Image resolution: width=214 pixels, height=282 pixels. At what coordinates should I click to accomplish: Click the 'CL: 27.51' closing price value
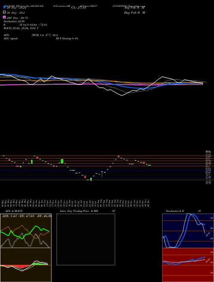point(79,8)
